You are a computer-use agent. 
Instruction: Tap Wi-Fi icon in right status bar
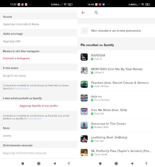(143, 5)
